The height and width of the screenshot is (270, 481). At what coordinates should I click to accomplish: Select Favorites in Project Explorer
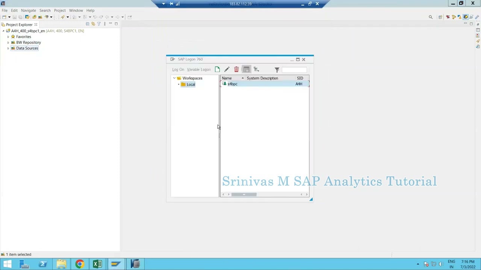[24, 37]
